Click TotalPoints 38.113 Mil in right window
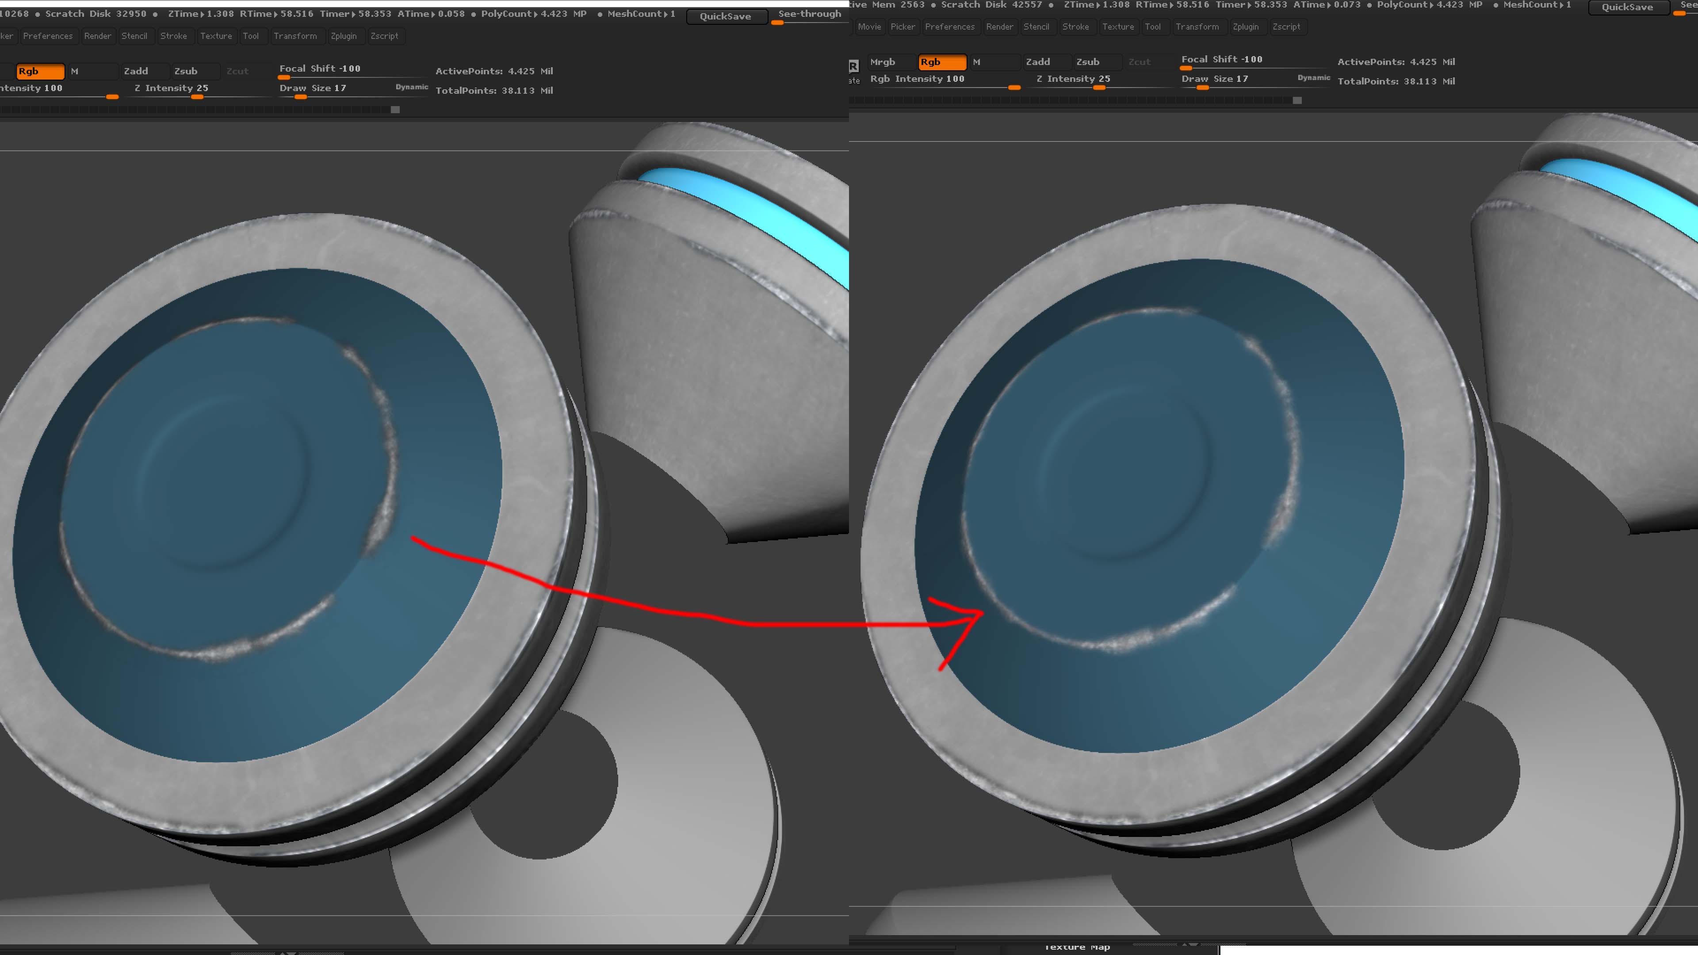 click(x=1396, y=82)
